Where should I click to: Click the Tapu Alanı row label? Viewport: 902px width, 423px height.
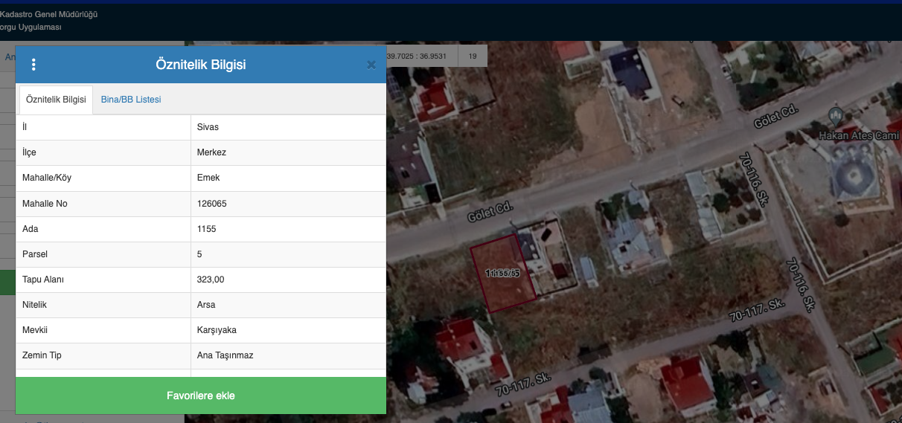click(43, 280)
